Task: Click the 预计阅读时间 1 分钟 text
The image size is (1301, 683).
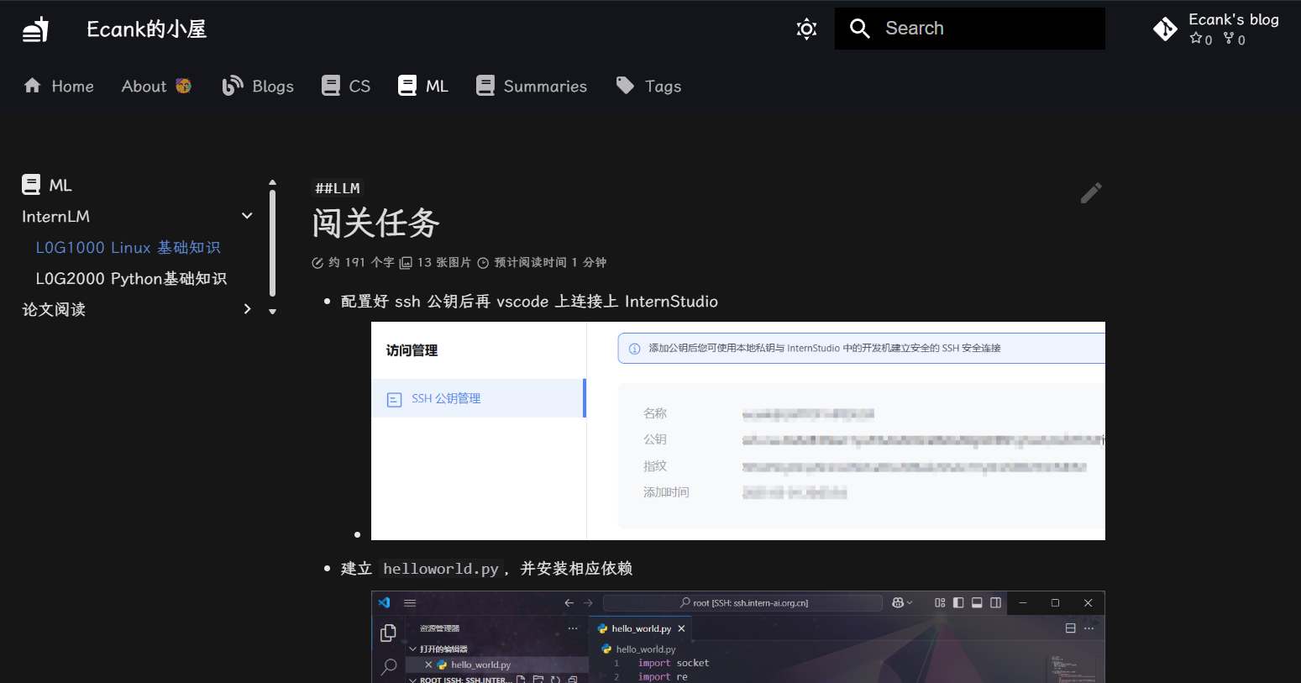Action: [550, 262]
